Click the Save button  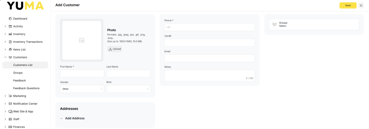[348, 5]
